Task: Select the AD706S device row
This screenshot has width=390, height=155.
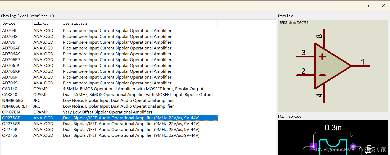Action: pos(110,83)
